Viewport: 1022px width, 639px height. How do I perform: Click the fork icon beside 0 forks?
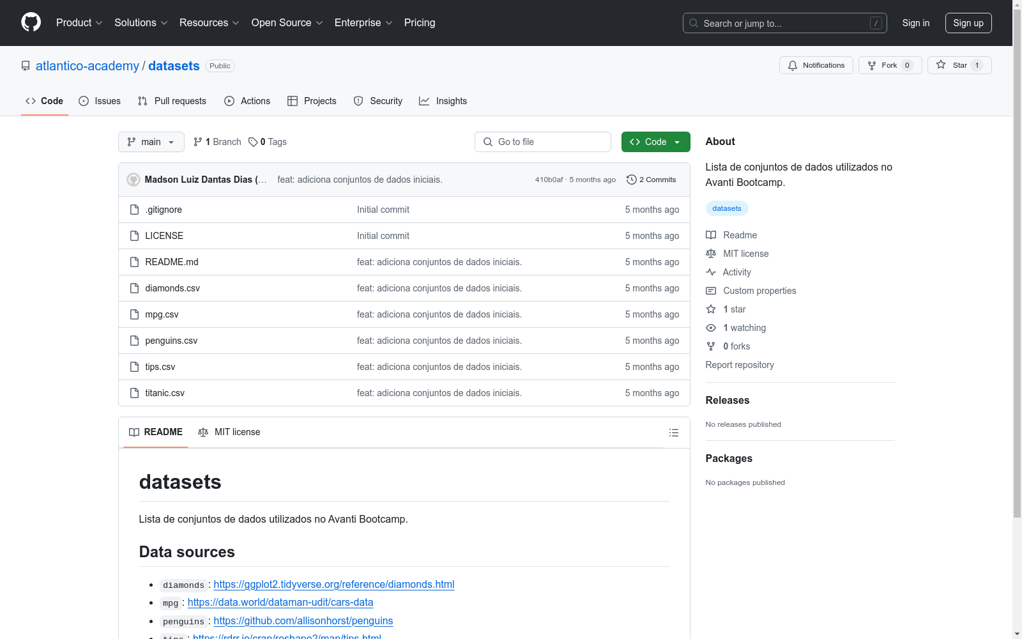pos(711,346)
